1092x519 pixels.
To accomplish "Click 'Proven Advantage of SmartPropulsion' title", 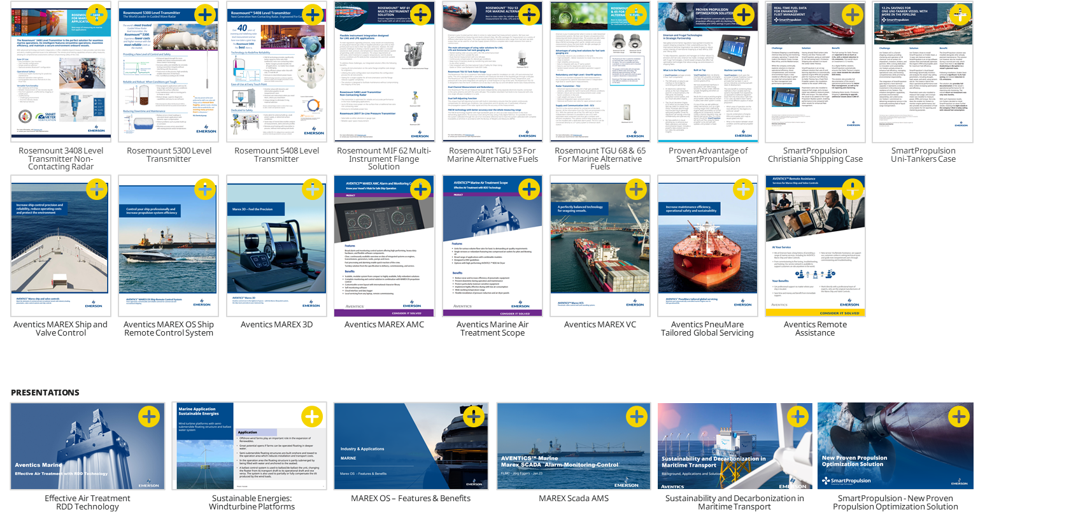I will pyautogui.click(x=708, y=155).
